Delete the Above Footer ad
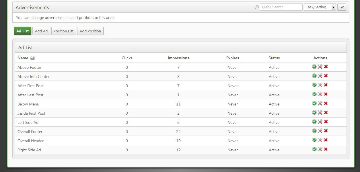Viewport: 360px width, 172px height. (x=326, y=67)
